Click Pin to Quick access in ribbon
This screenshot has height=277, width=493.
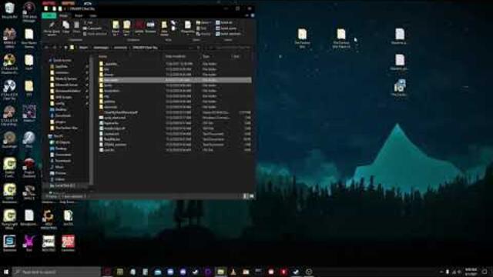point(52,28)
